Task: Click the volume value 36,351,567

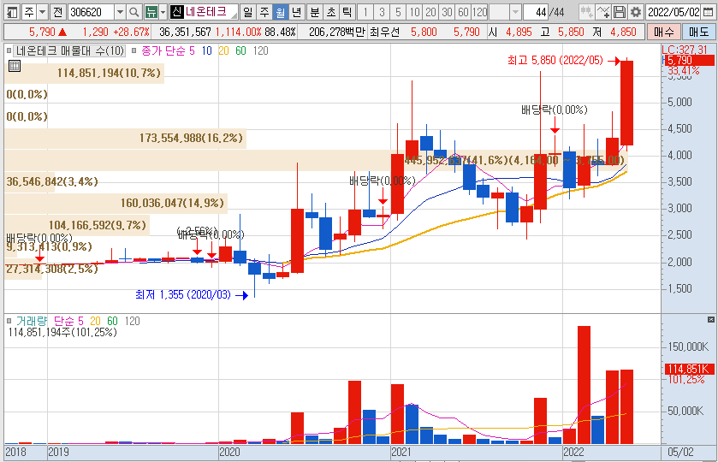Action: 185,32
